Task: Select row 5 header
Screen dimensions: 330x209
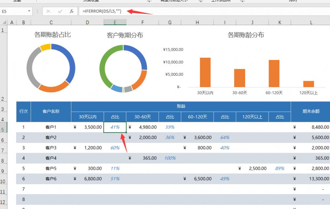Action: 4,127
